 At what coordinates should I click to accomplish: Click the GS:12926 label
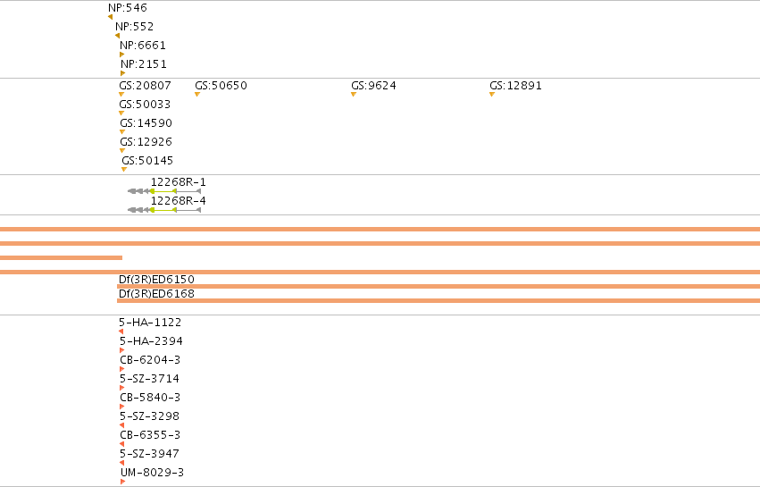coord(146,142)
